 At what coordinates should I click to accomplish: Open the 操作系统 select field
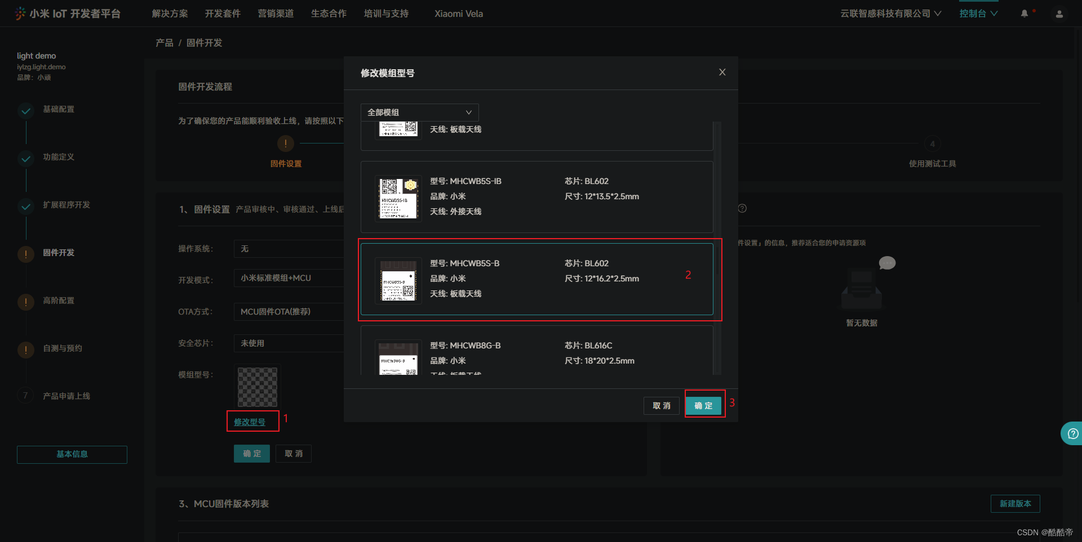click(289, 249)
